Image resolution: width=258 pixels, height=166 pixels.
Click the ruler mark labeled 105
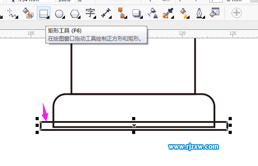31,33
